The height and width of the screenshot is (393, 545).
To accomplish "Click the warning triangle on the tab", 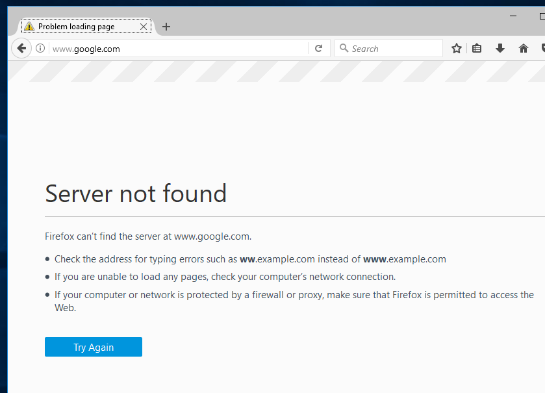I will pos(29,26).
